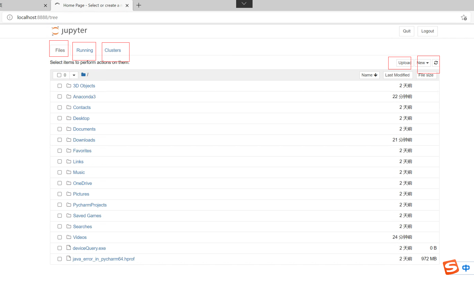The width and height of the screenshot is (474, 297).
Task: Click the folder icon beside Favorites
Action: pyautogui.click(x=69, y=150)
